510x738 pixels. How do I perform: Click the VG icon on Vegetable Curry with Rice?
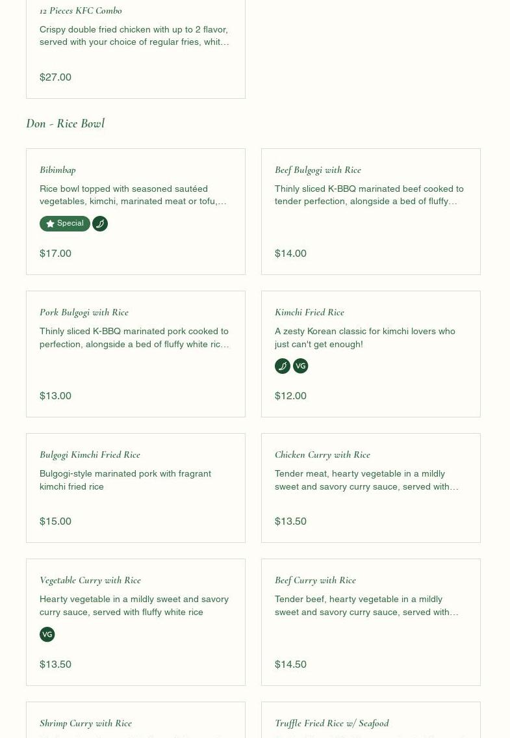[x=47, y=635]
